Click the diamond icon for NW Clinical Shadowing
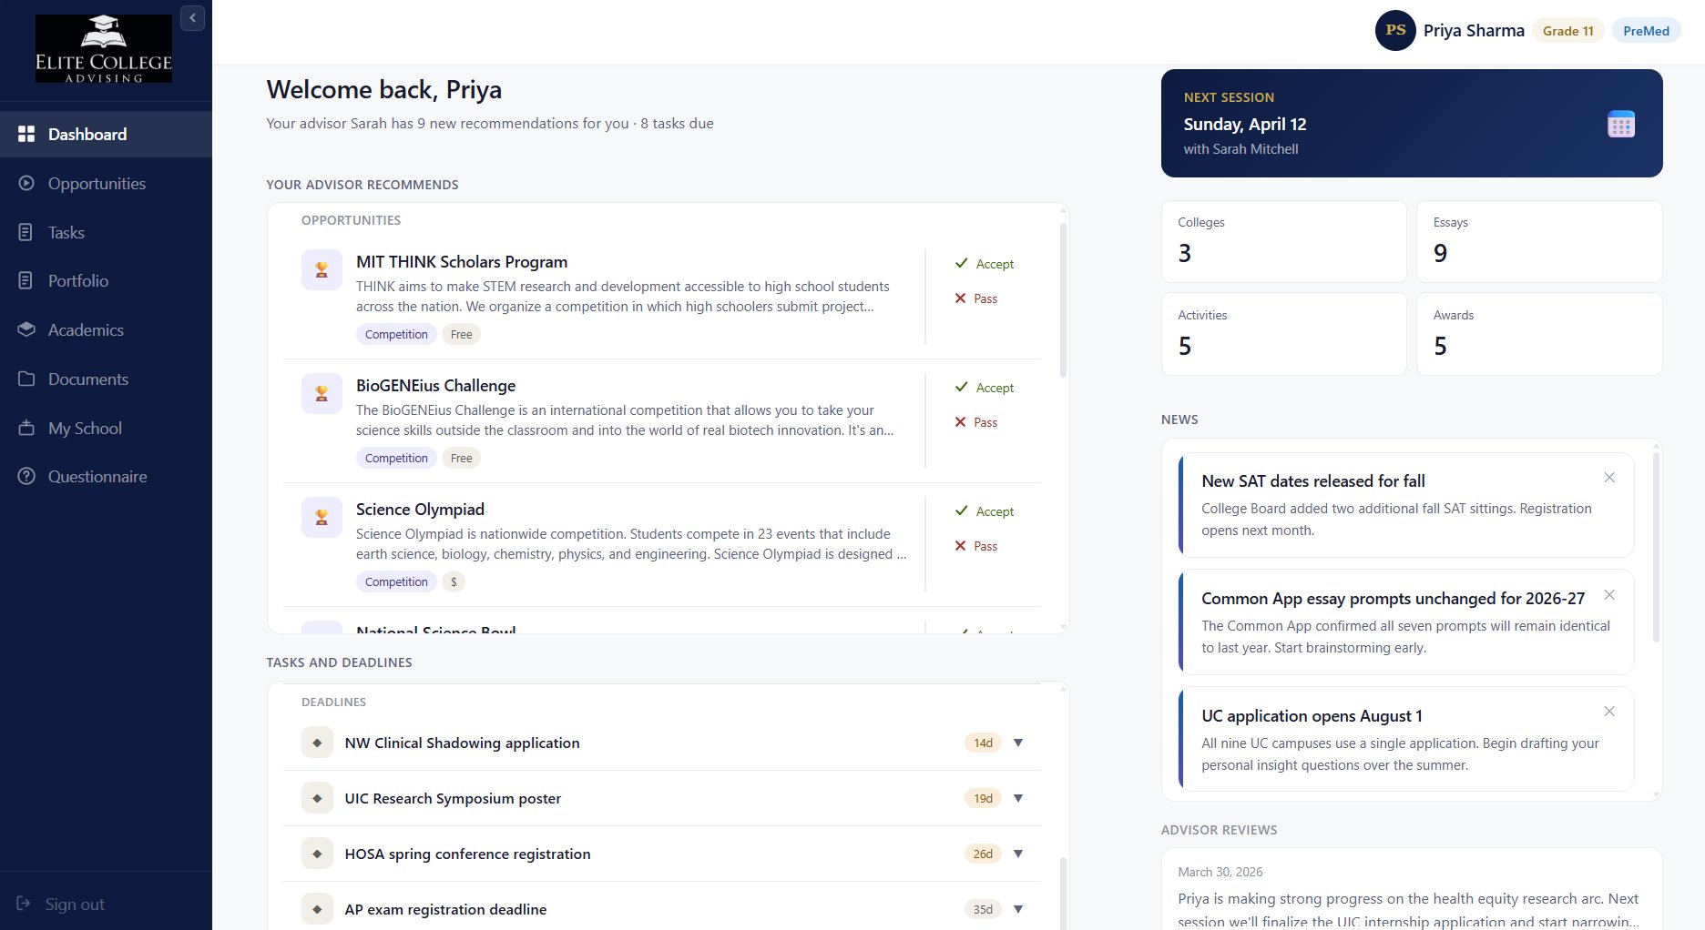 coord(317,743)
